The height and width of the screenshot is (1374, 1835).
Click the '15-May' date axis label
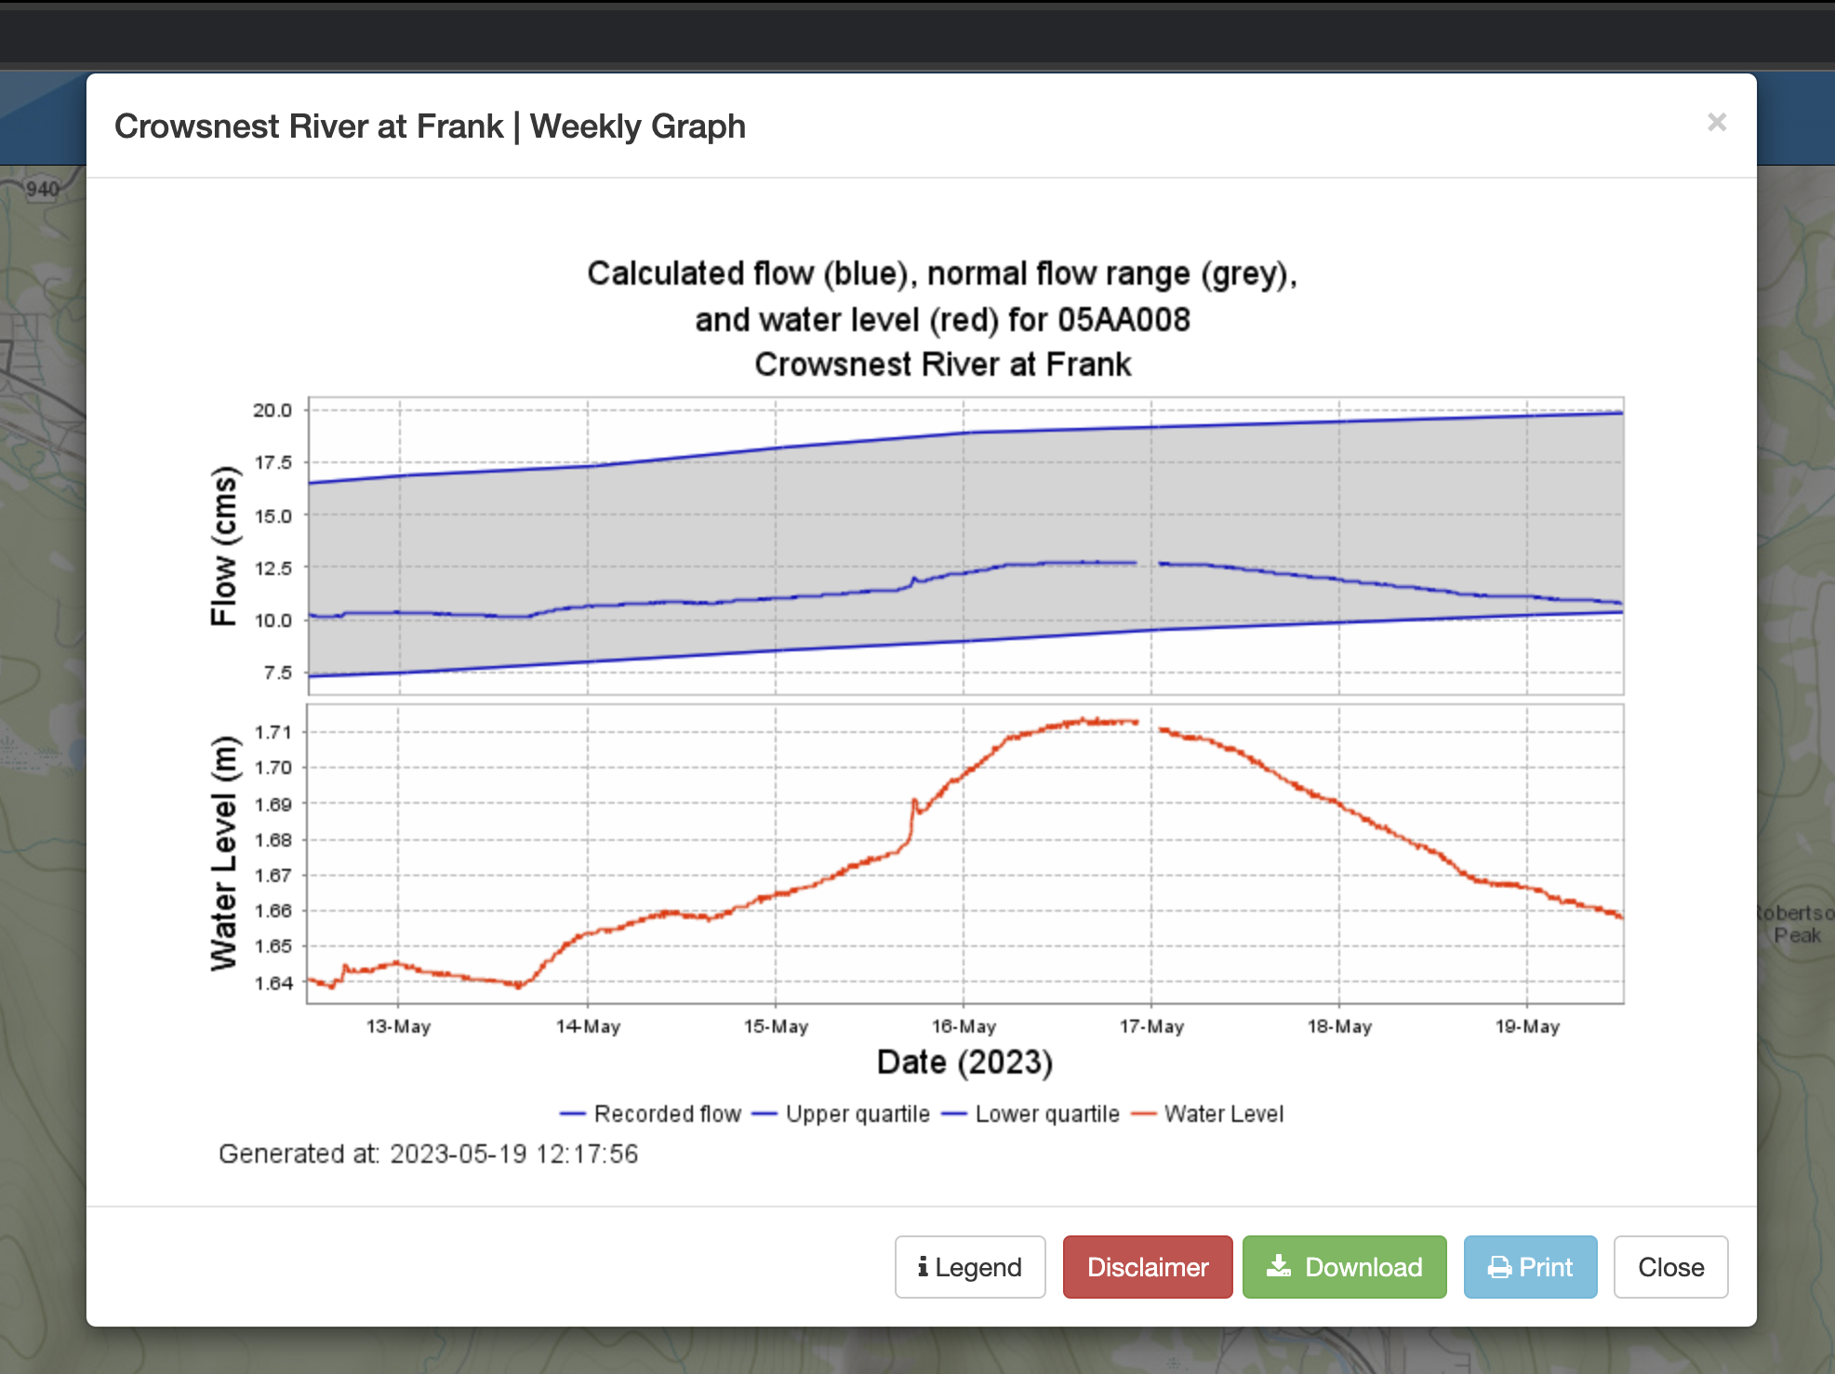coord(776,1026)
